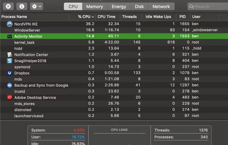Click the Backup and Sync from Google icon
The image size is (228, 145).
10,85
